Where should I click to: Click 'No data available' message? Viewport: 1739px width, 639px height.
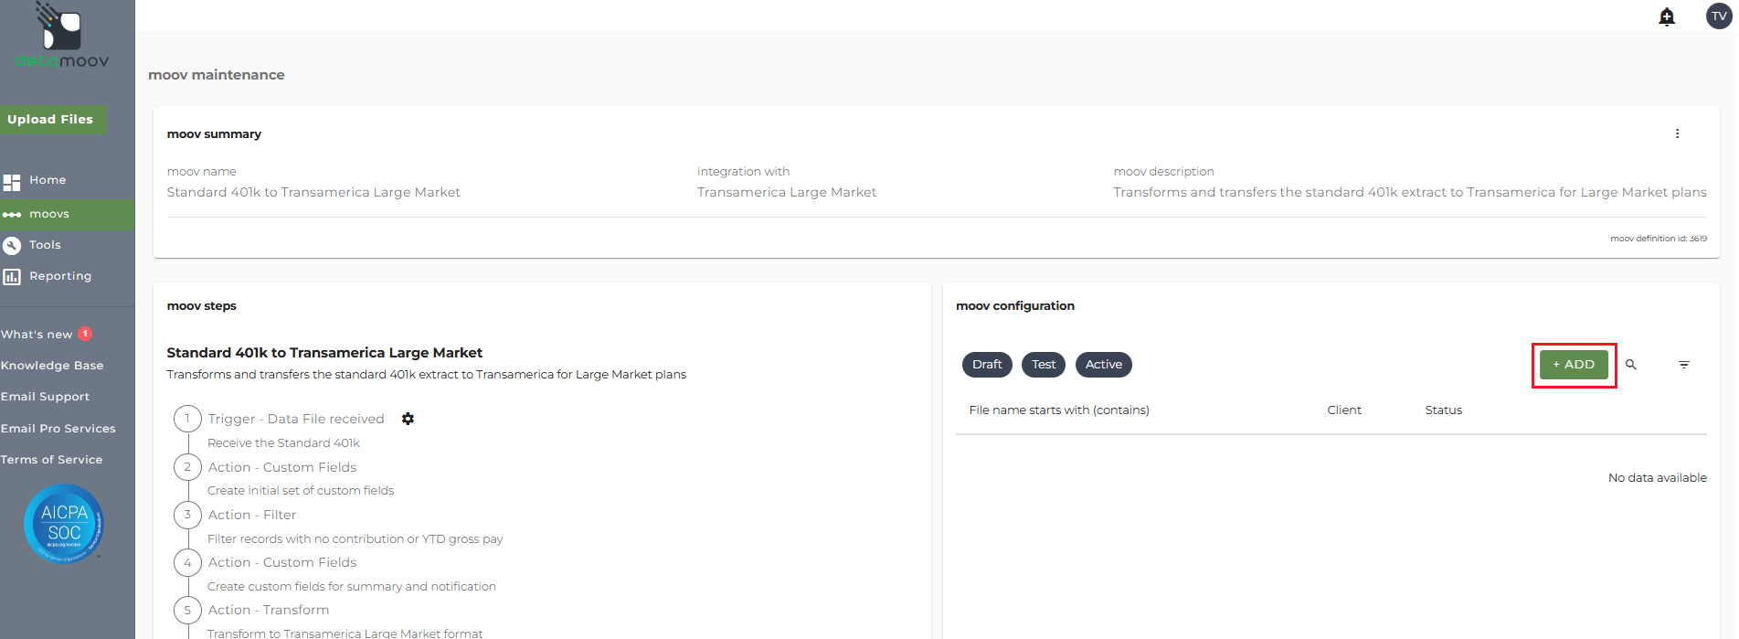click(1658, 478)
